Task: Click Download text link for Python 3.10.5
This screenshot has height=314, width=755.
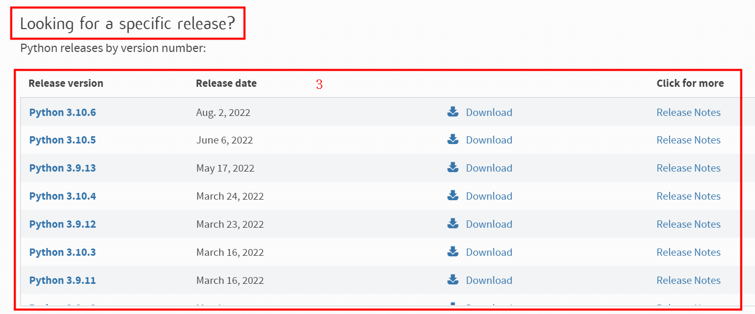Action: click(489, 140)
